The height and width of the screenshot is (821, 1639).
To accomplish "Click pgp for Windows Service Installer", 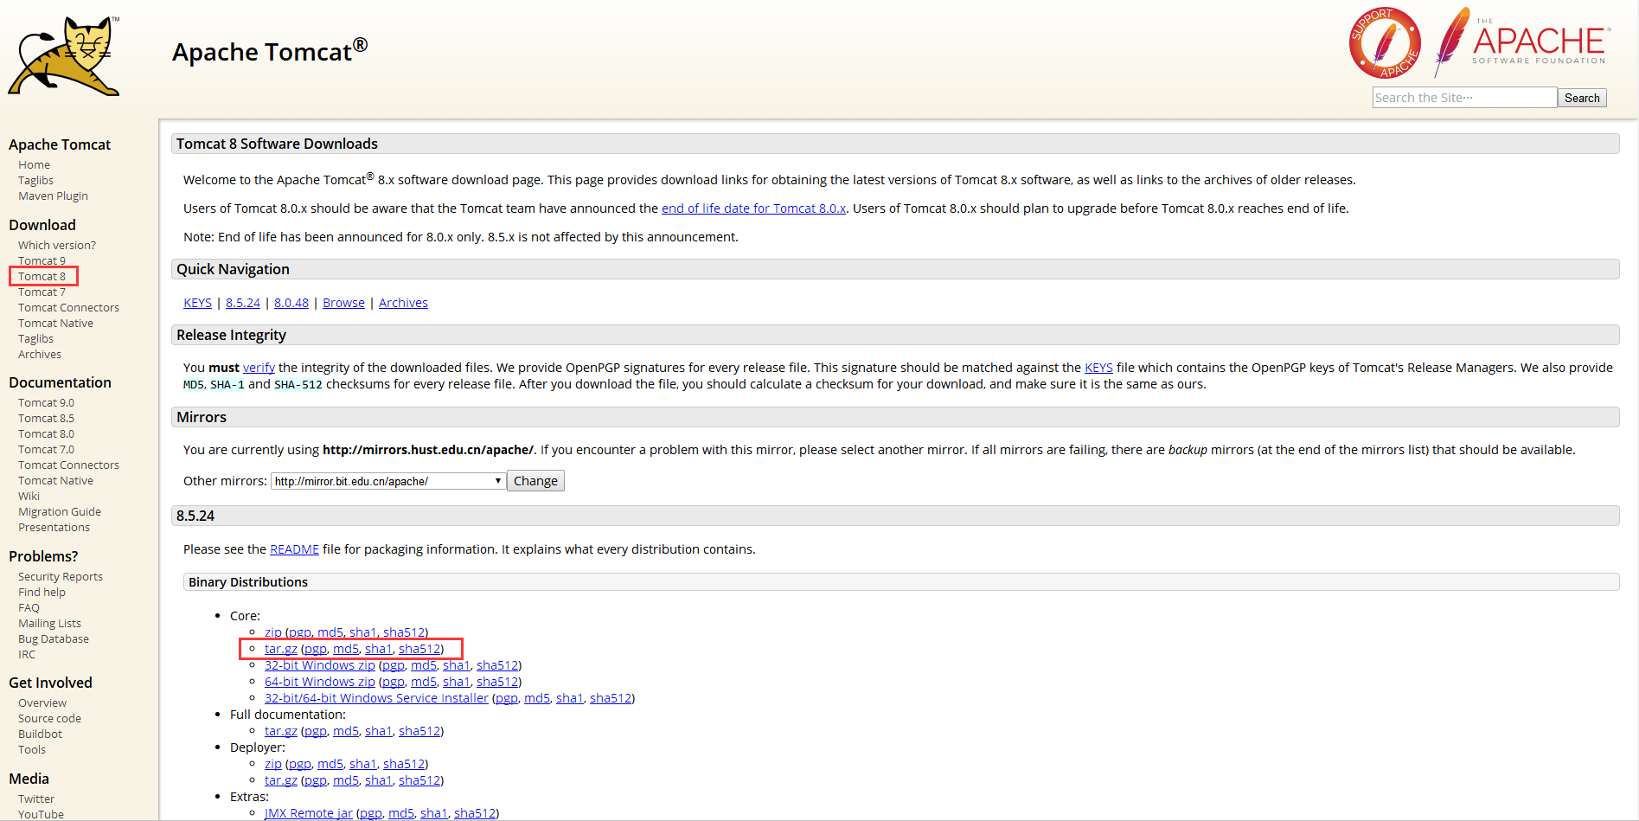I will click(x=507, y=698).
